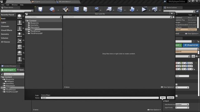This screenshot has width=200, height=112.
Task: Click the Blueprint/Add Script button
Action: (191, 45)
